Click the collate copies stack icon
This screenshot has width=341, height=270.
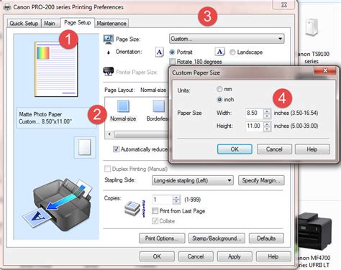pos(132,208)
